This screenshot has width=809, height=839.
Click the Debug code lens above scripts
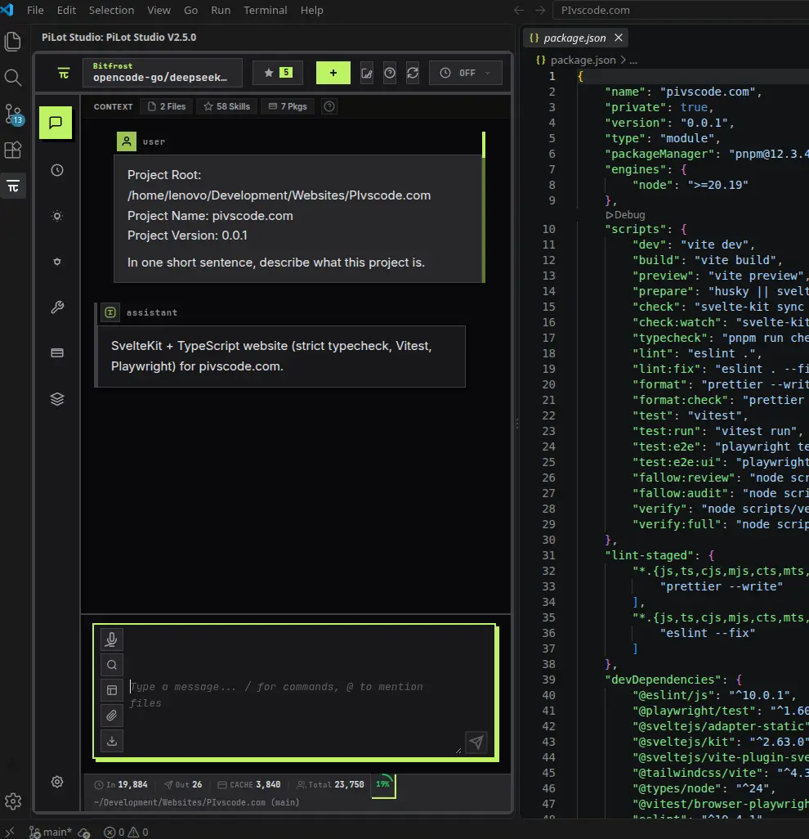click(625, 214)
